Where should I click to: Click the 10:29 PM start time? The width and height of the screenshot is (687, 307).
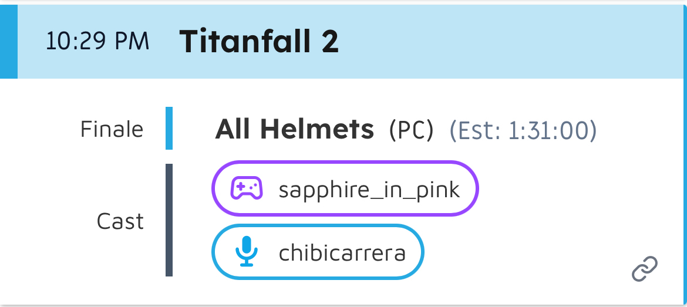coord(97,42)
